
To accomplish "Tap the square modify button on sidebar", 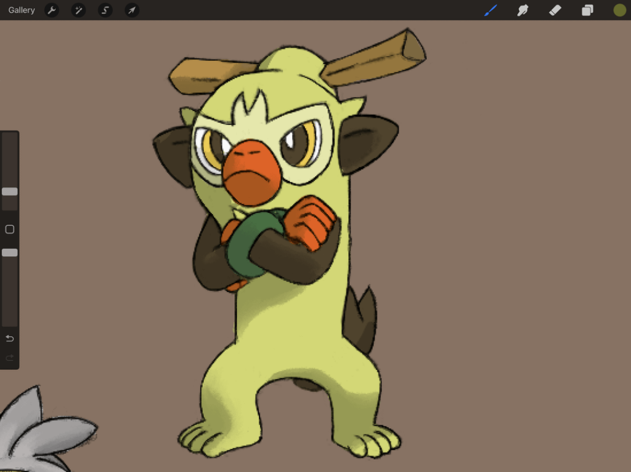I will (10, 229).
